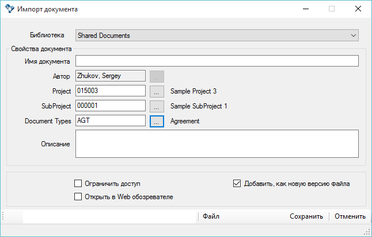Toggle the Ограничить доступ checkbox
372x237 pixels.
point(78,184)
